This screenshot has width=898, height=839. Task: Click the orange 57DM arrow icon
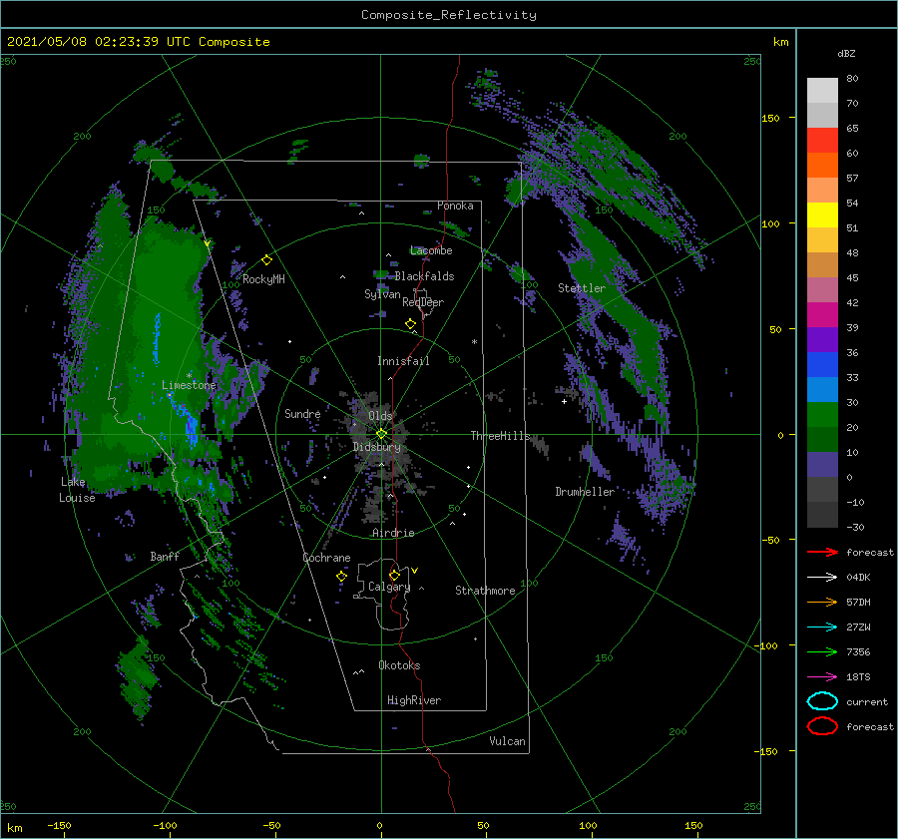tap(822, 602)
